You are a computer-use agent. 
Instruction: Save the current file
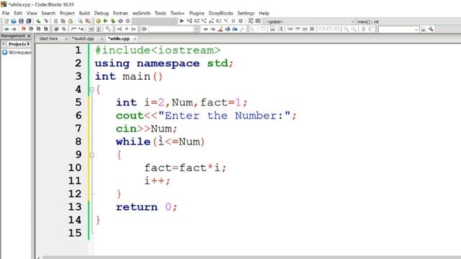(x=21, y=21)
